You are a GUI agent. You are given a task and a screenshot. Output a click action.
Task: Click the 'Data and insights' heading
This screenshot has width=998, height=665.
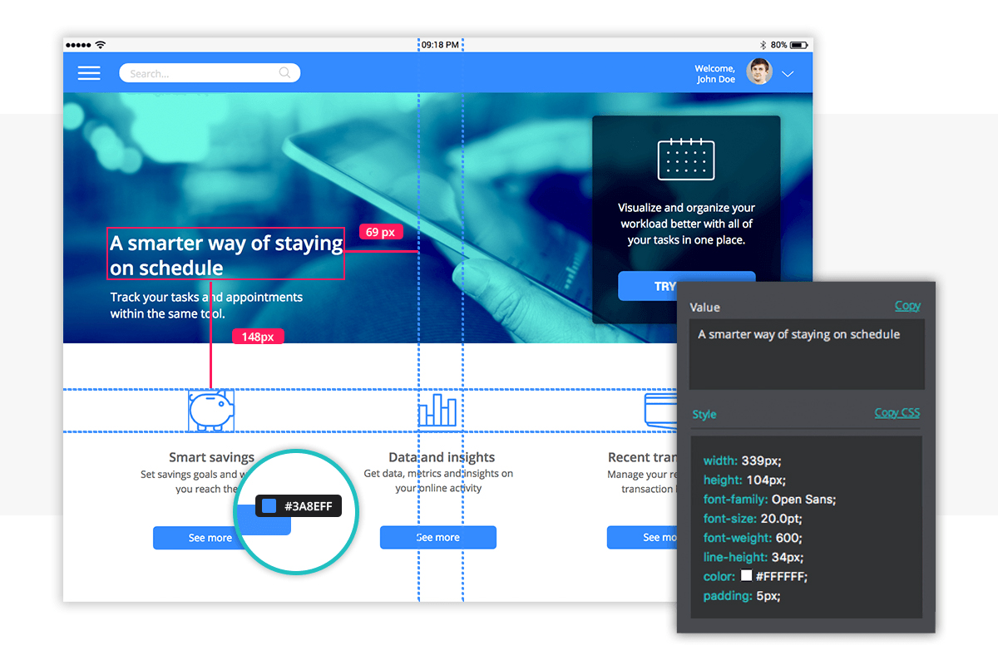[442, 457]
